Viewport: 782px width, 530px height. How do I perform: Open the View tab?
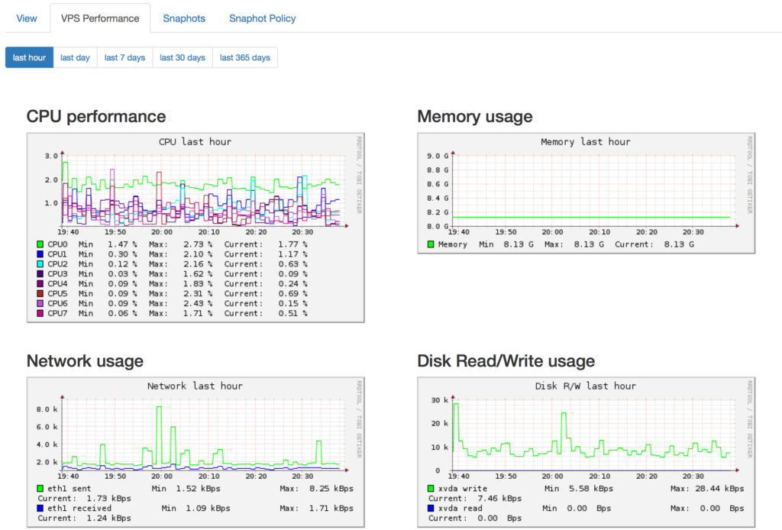[x=27, y=18]
